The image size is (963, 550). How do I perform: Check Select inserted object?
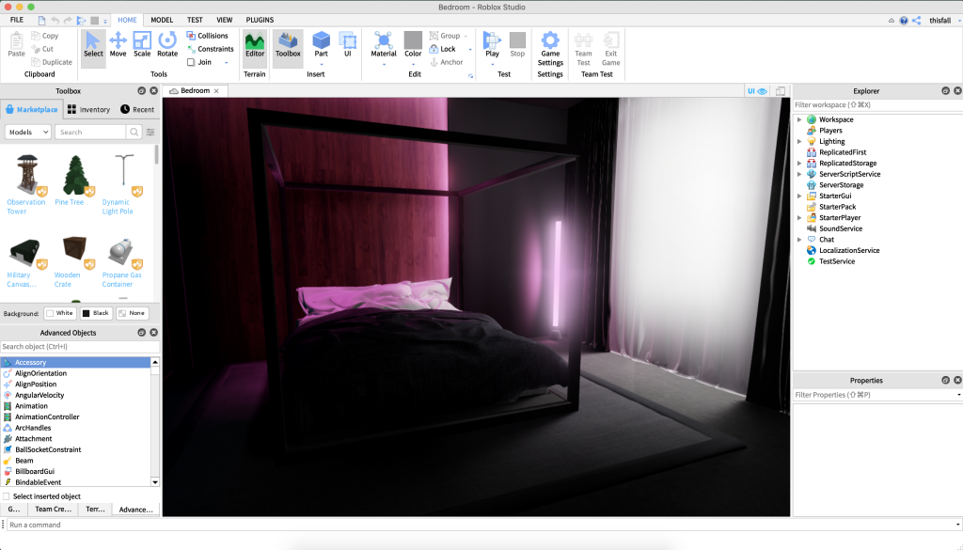tap(7, 496)
